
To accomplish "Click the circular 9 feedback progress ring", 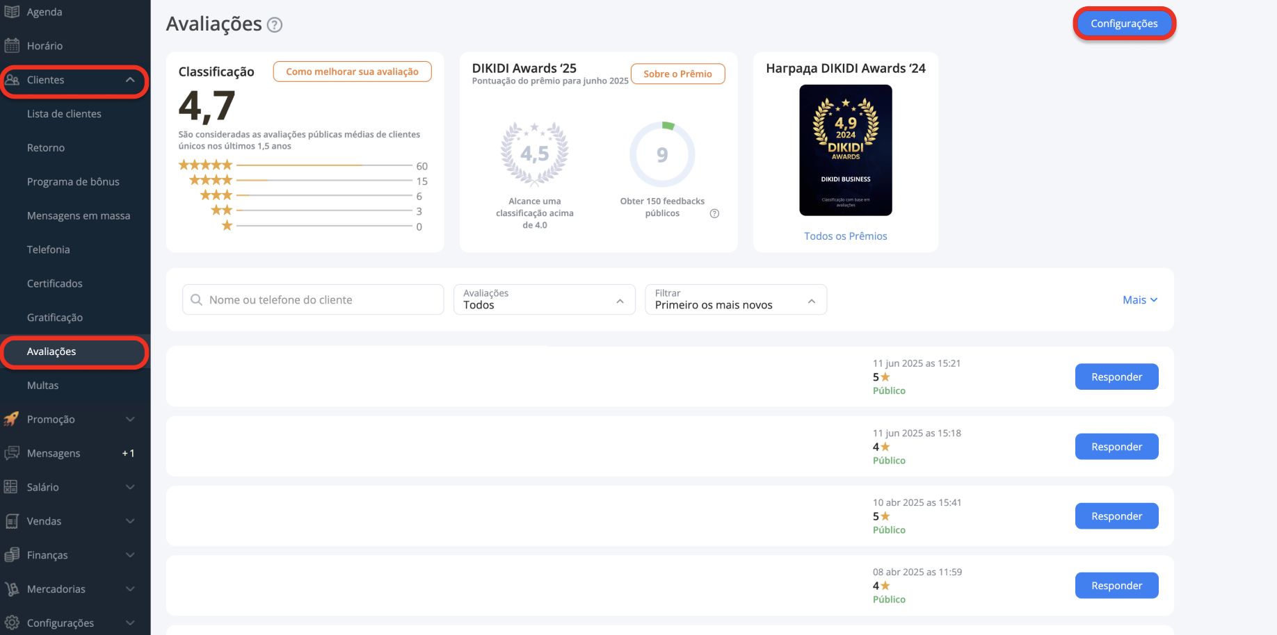I will click(662, 154).
